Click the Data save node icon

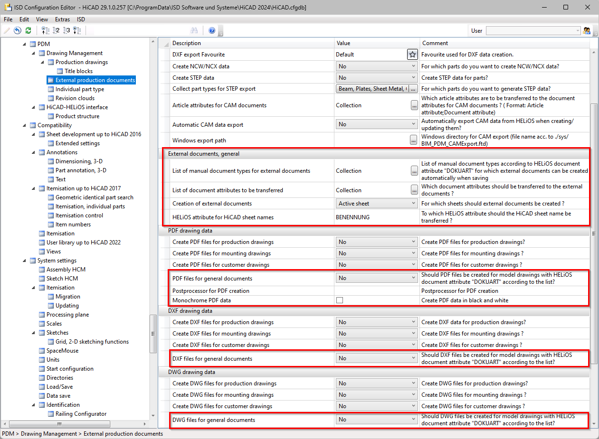pyautogui.click(x=42, y=396)
